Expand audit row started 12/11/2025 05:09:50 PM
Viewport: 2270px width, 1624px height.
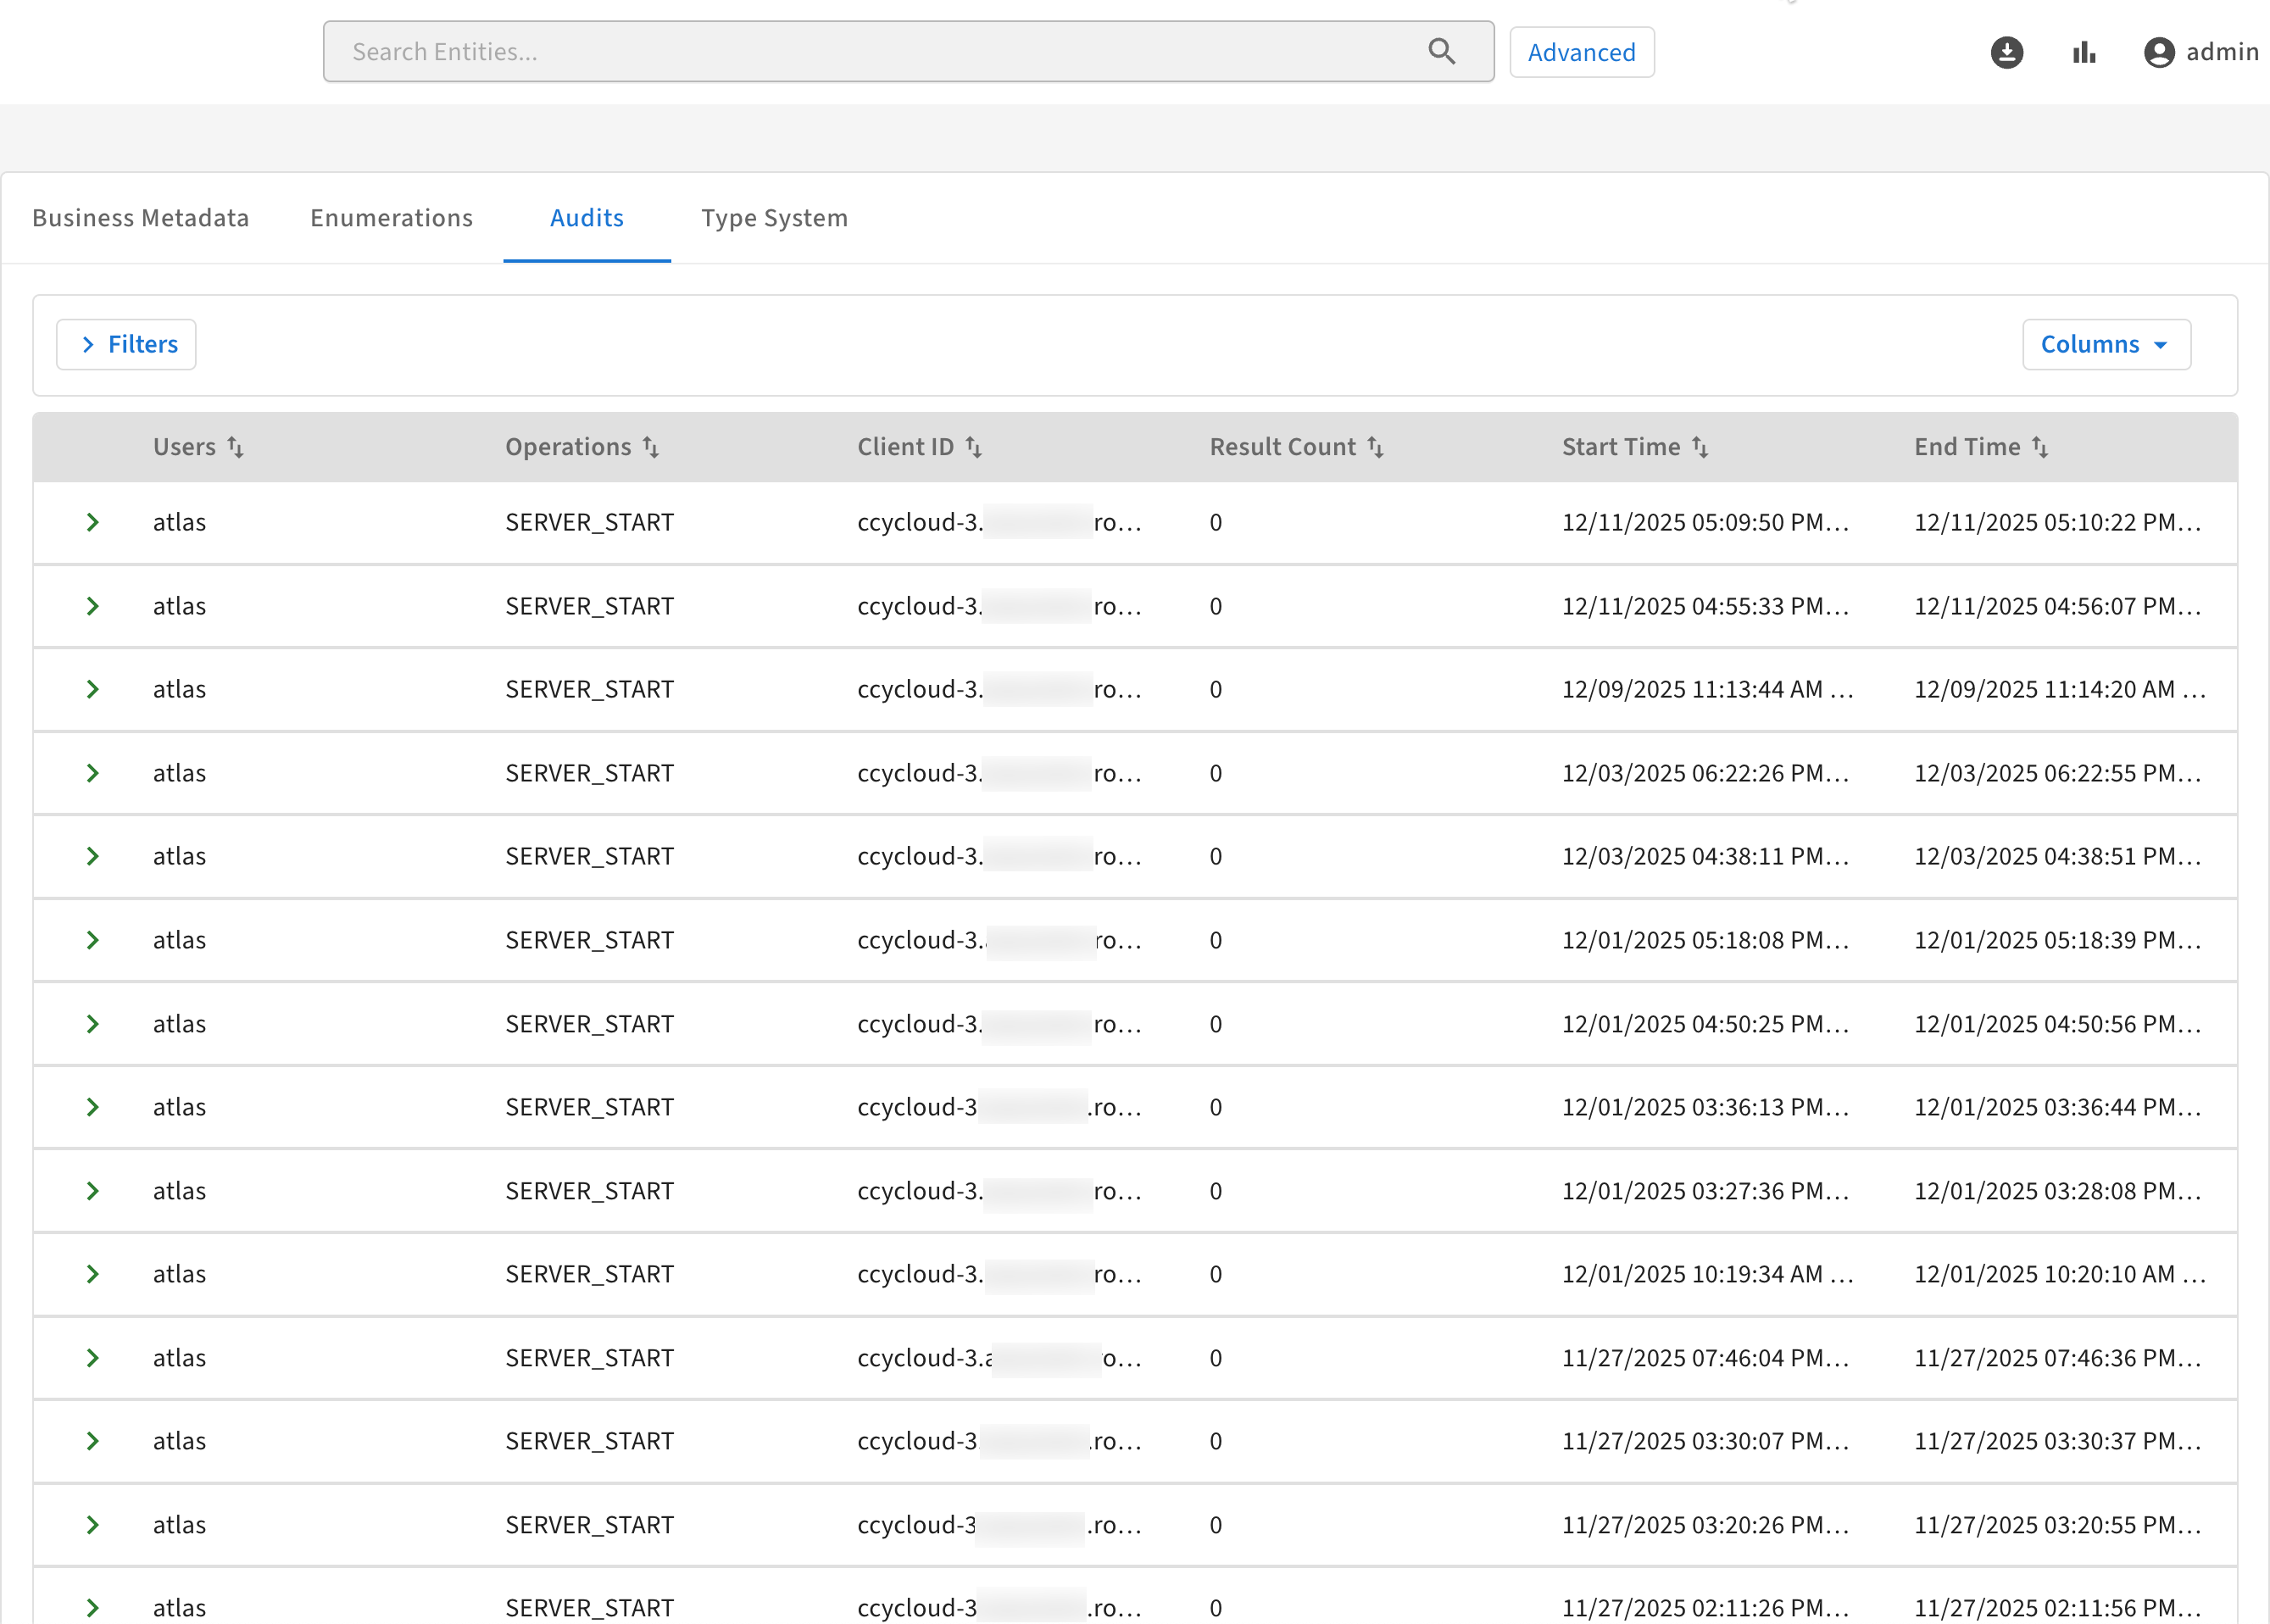tap(93, 522)
